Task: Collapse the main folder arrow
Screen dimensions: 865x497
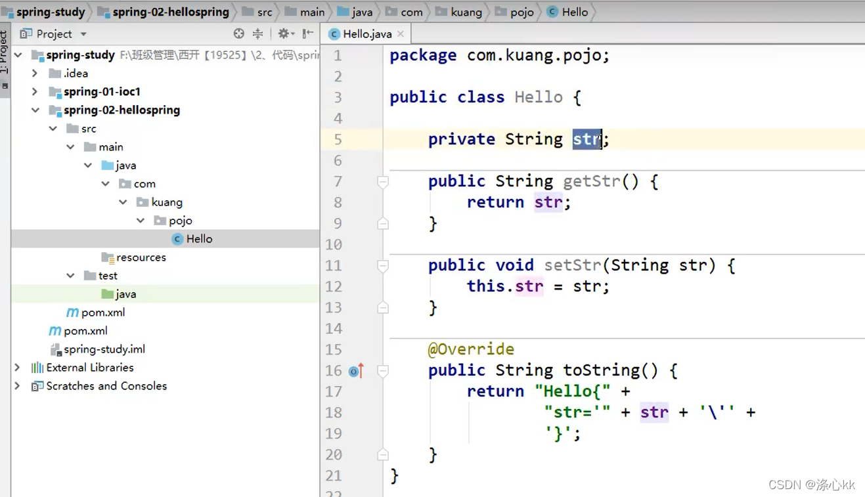Action: point(71,147)
